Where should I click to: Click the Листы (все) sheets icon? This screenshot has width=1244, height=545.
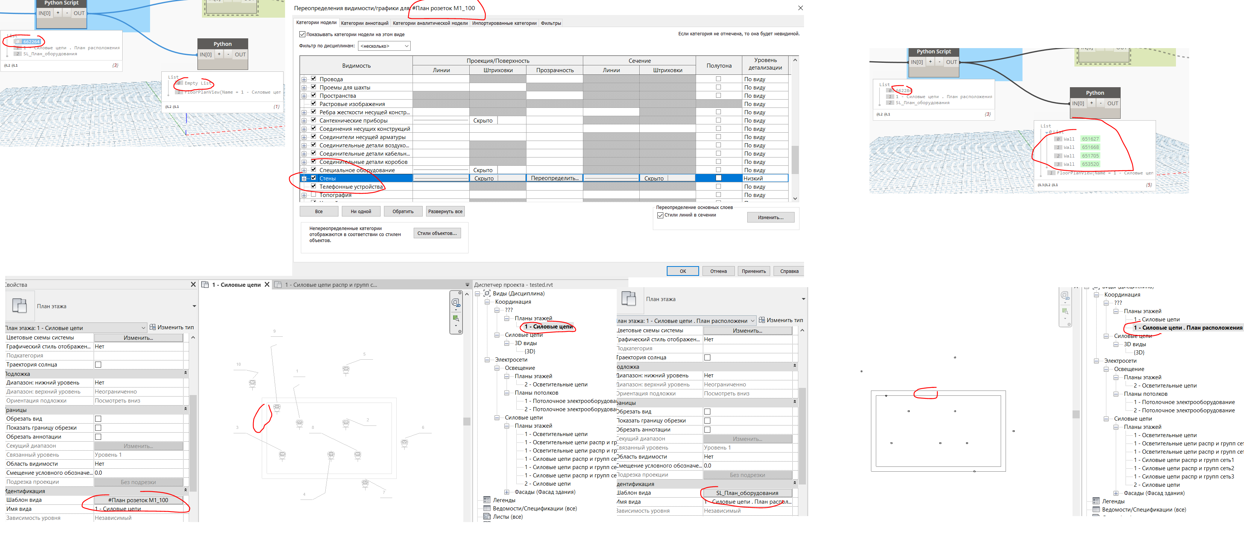click(x=487, y=516)
